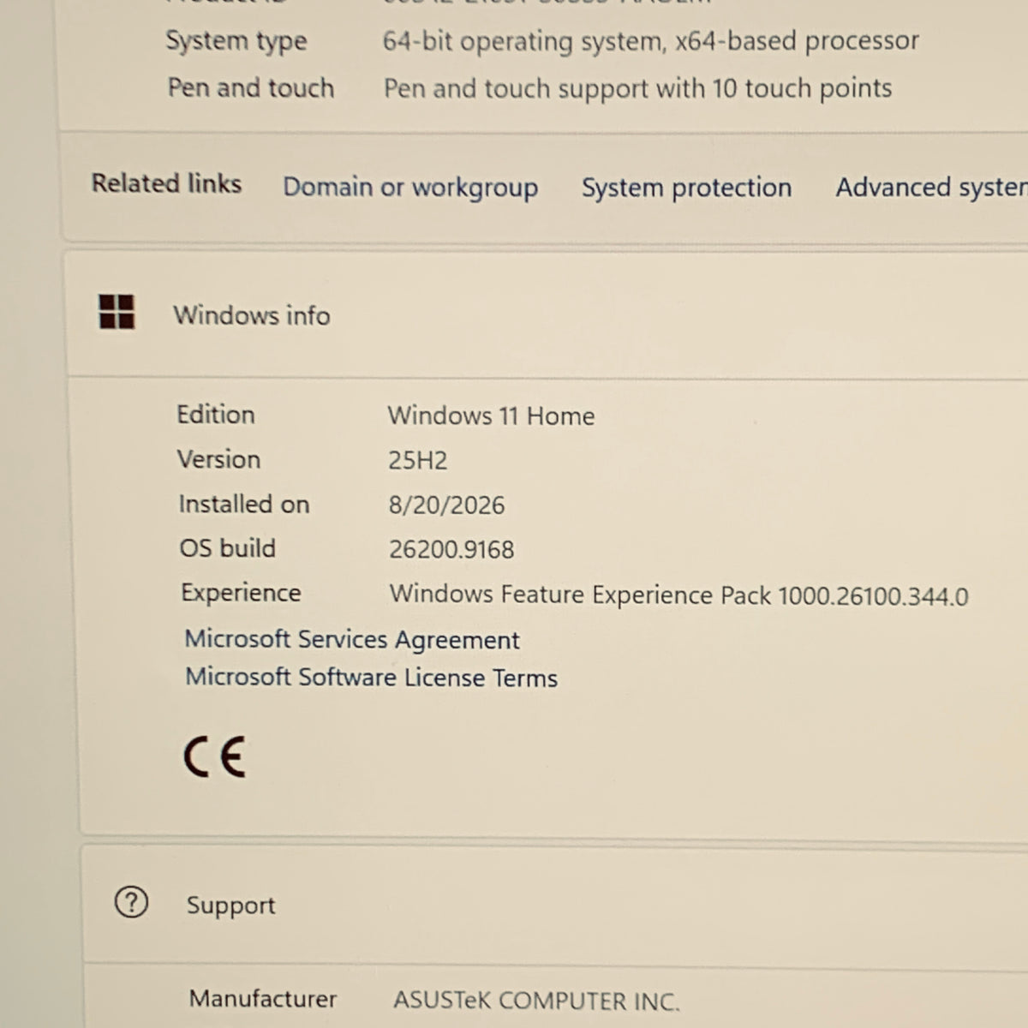This screenshot has width=1028, height=1028.
Task: Select the installed date 8/20/2026
Action: click(x=446, y=505)
